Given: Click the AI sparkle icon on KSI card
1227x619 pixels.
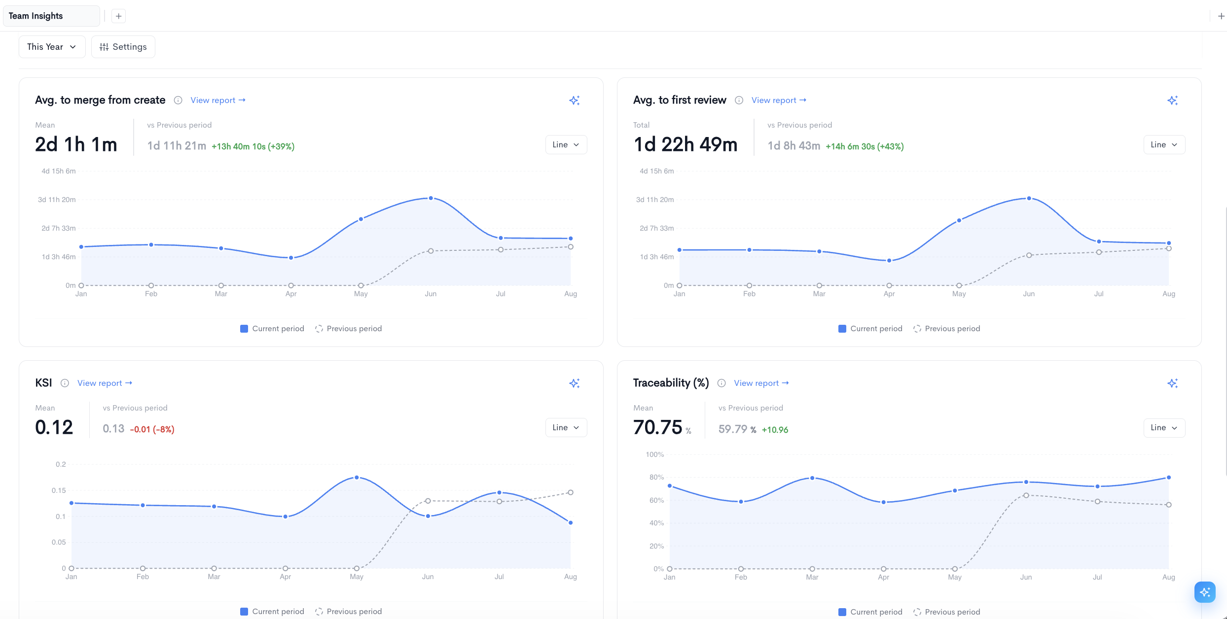Looking at the screenshot, I should point(574,383).
